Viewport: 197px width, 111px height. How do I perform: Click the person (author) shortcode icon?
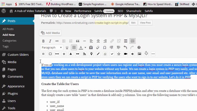71,54
